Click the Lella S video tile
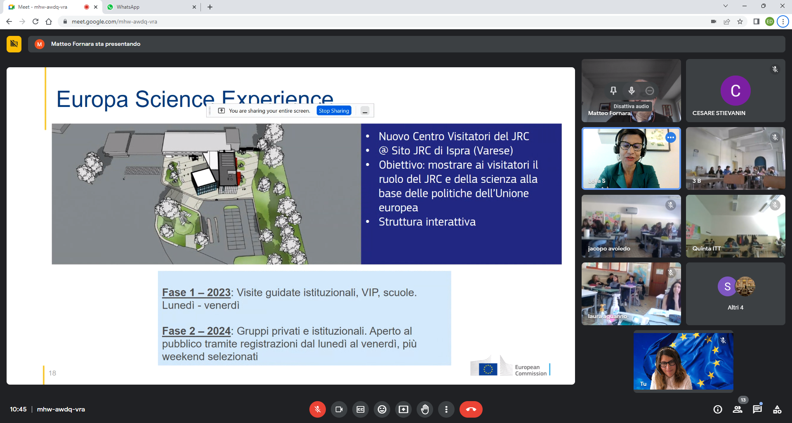This screenshot has width=792, height=423. (631, 158)
